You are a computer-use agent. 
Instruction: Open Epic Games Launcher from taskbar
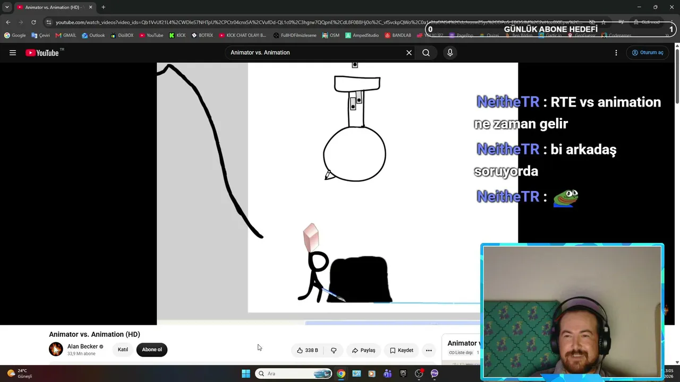pos(403,374)
